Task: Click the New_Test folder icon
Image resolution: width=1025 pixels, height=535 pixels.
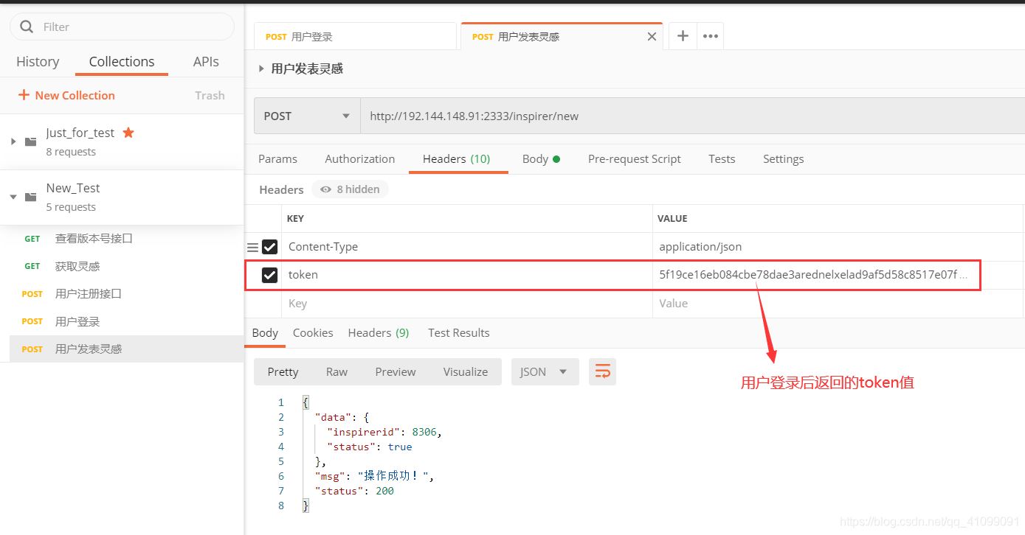Action: click(31, 197)
